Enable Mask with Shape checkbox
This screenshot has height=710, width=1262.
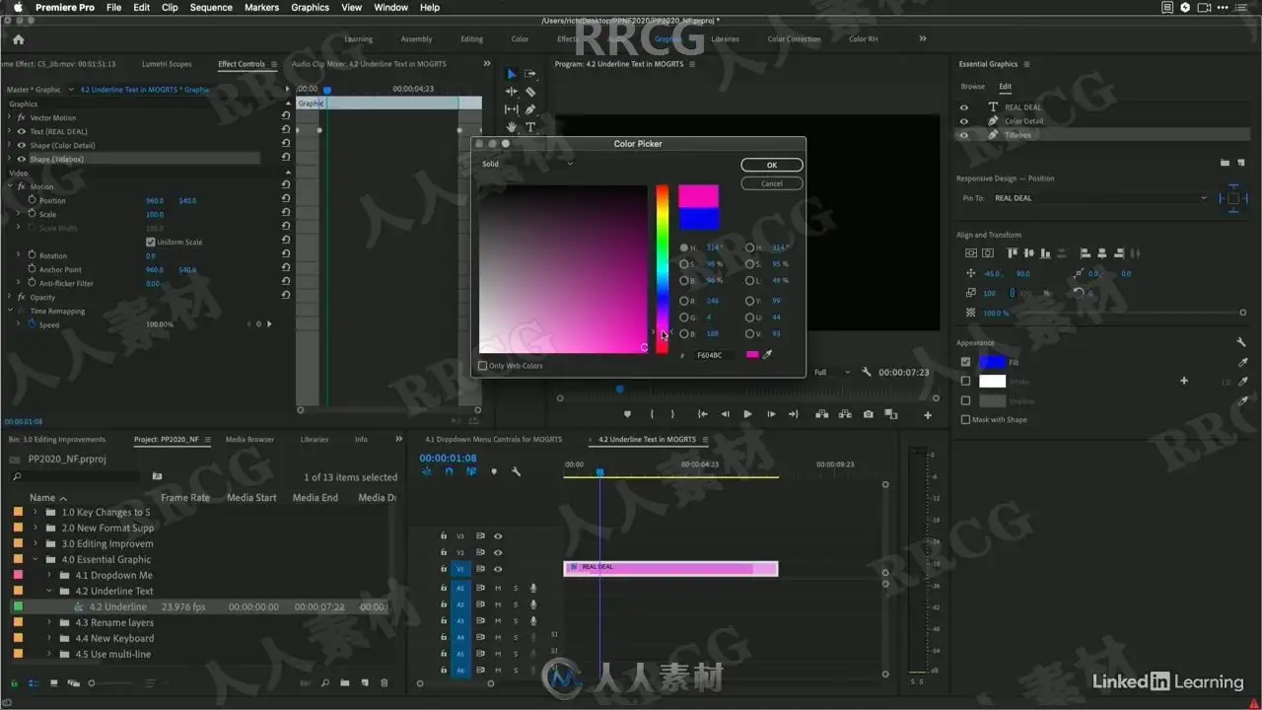[965, 420]
